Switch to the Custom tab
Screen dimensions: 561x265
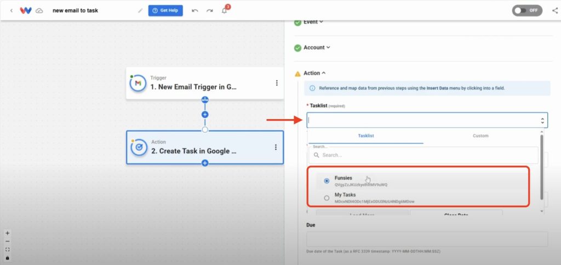point(480,136)
